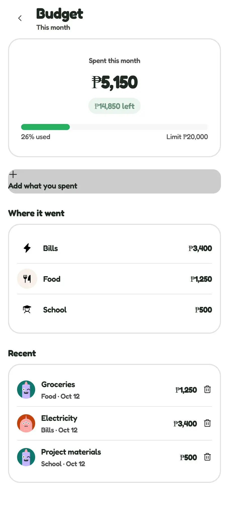Click the Food fork and knife icon
The width and height of the screenshot is (229, 508).
[27, 279]
